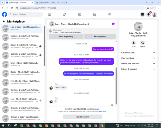Mute this chat with the bell icon
Viewport: 161px width, 128px height.
(x=134, y=43)
